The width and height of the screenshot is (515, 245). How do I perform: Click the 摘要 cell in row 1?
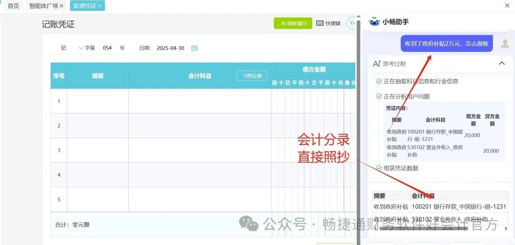click(x=98, y=101)
